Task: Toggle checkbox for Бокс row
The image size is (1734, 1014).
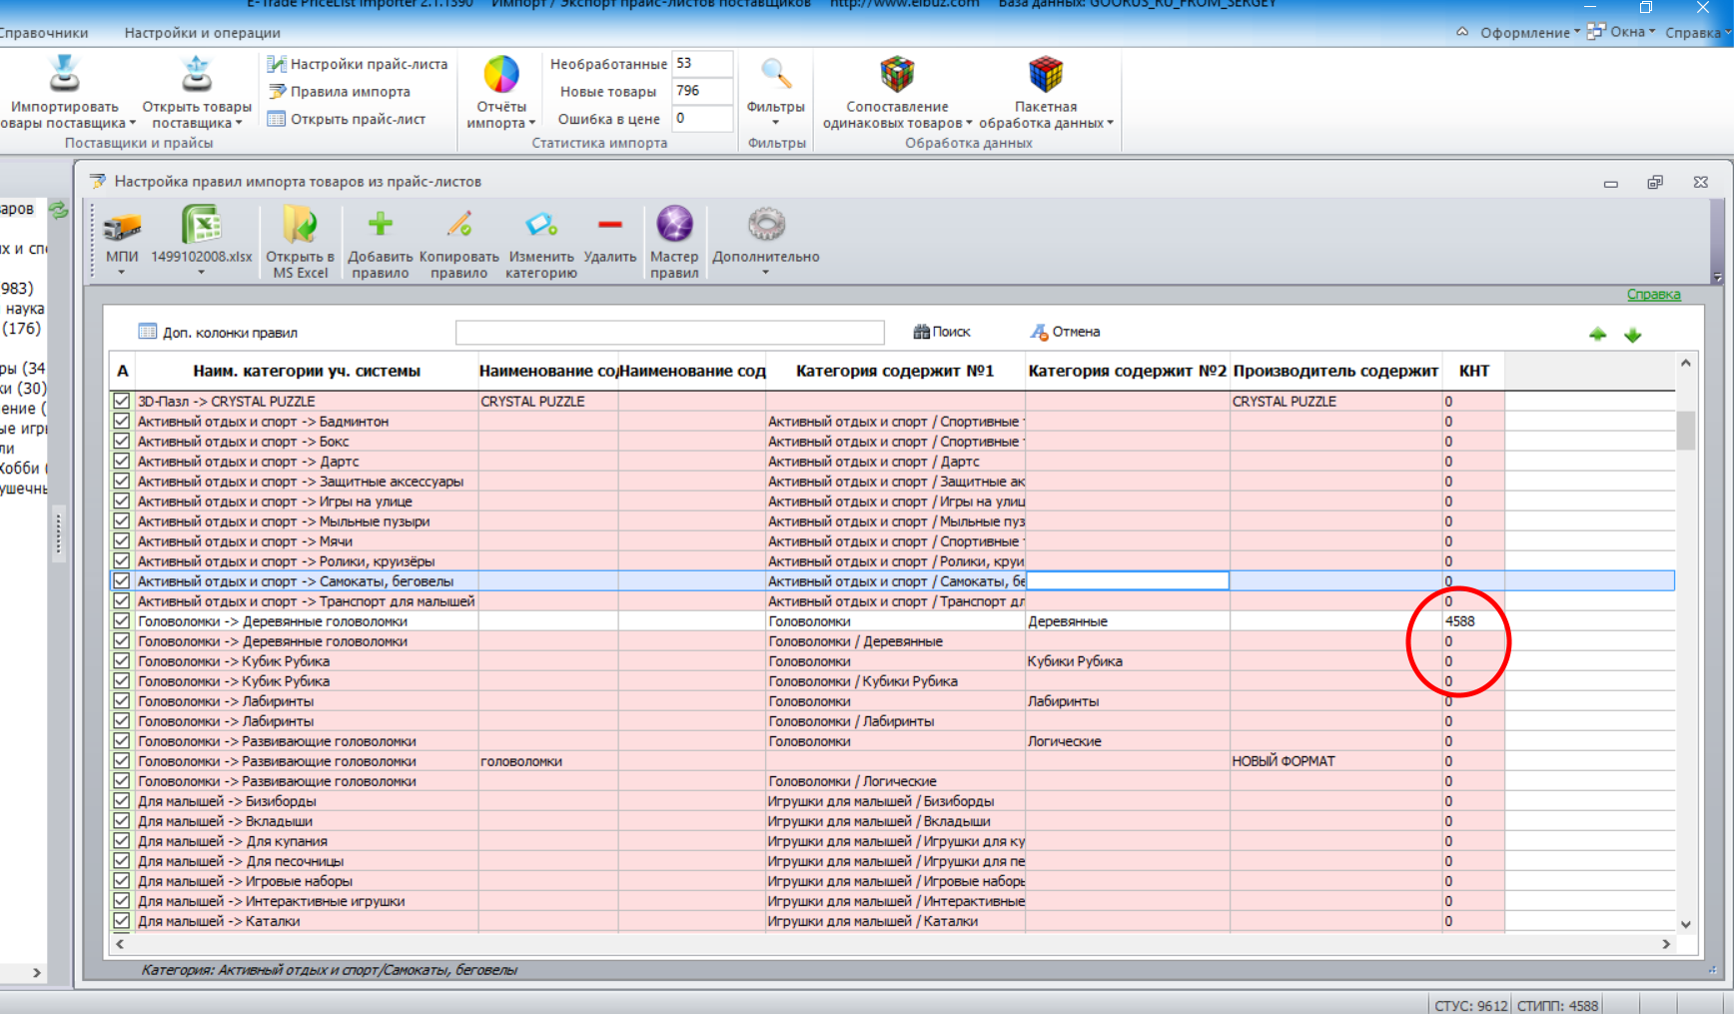Action: pyautogui.click(x=122, y=441)
